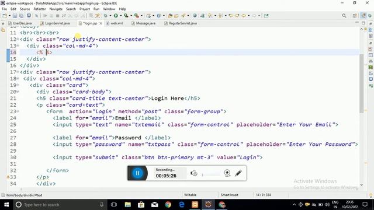The image size is (374, 210).
Task: Click the Open Perspective icon
Action: (x=355, y=16)
